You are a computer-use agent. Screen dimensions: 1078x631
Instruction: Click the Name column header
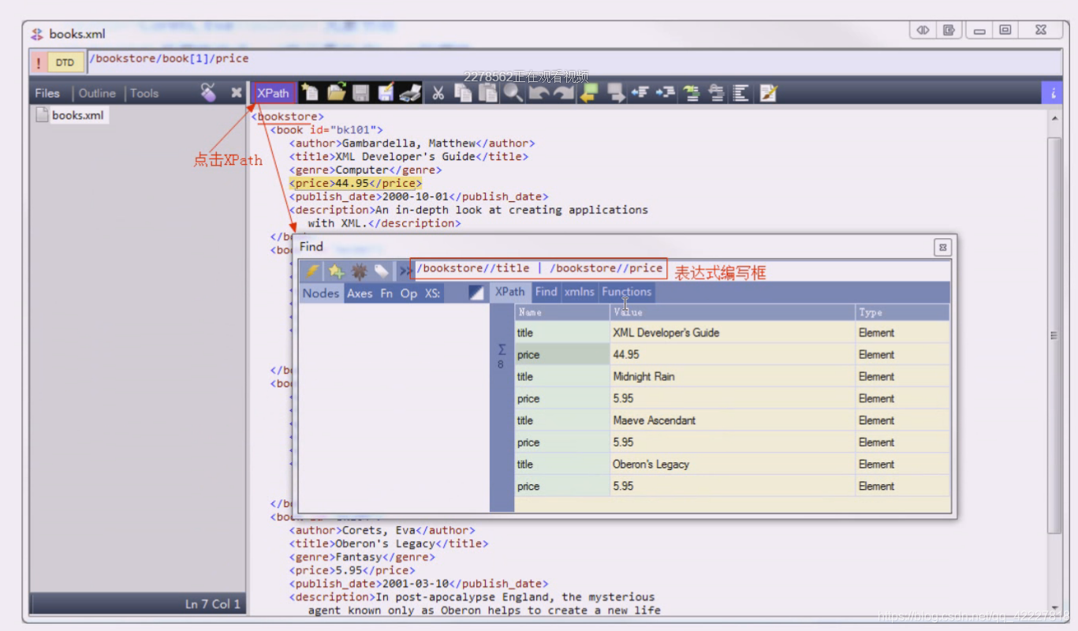(562, 312)
